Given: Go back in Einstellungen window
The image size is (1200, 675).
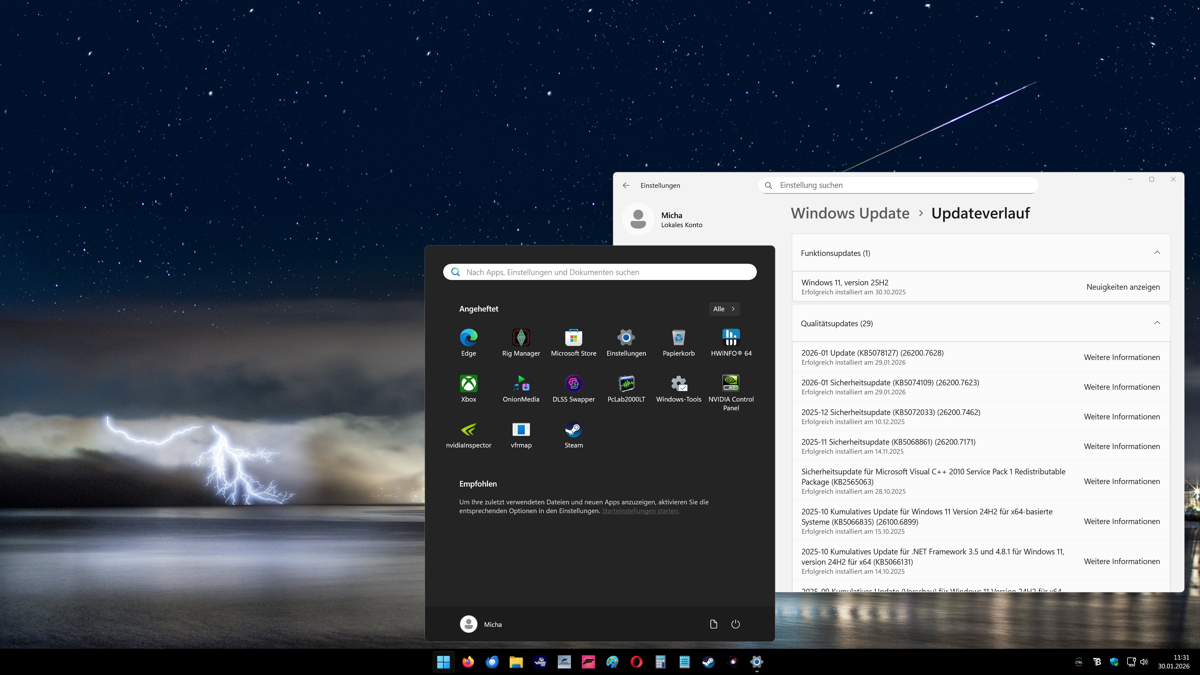Looking at the screenshot, I should tap(626, 185).
